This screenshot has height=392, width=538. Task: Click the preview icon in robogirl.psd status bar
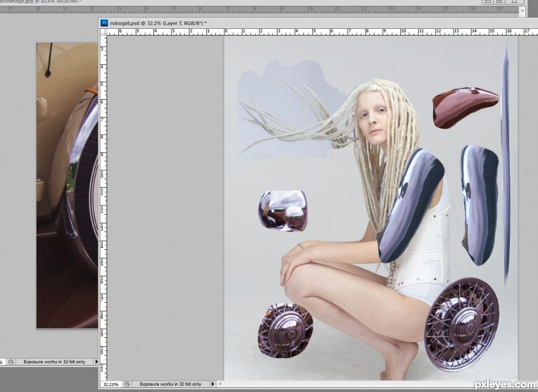[x=127, y=384]
